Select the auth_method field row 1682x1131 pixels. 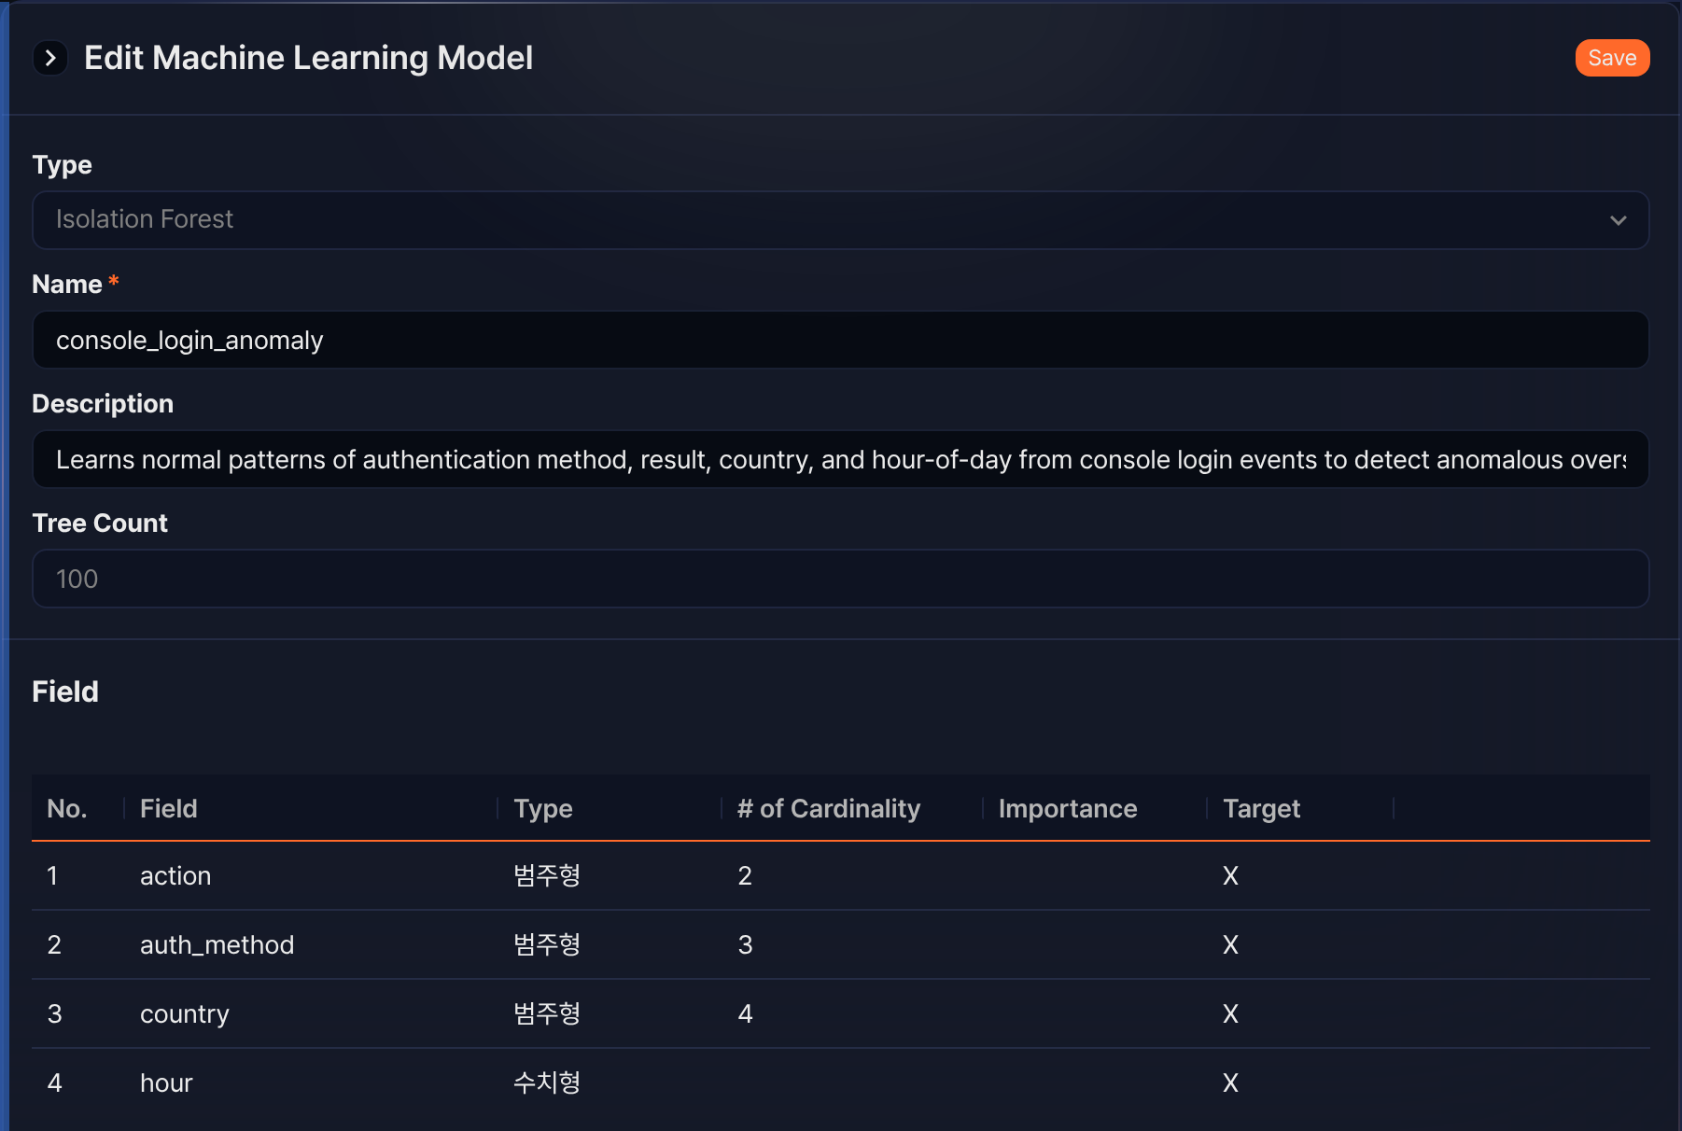click(x=840, y=944)
